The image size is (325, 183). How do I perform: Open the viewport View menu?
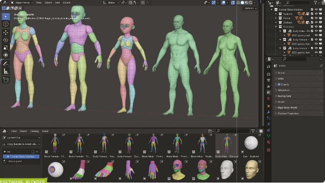pos(38,2)
